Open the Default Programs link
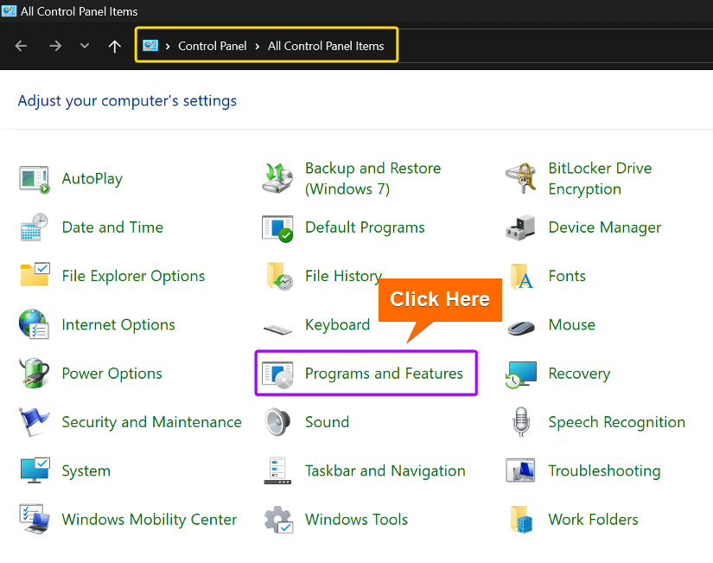The width and height of the screenshot is (713, 563). point(365,227)
